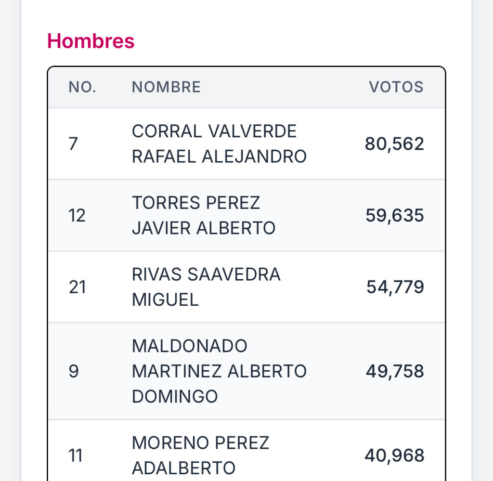Viewport: 493px width, 481px height.
Task: Click candidate number 12
Action: 77,216
